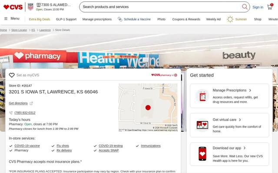Click the Get virtual care video icon

point(202,125)
